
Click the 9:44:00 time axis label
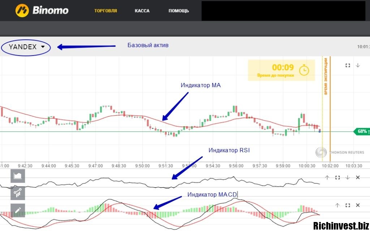(x=49, y=166)
